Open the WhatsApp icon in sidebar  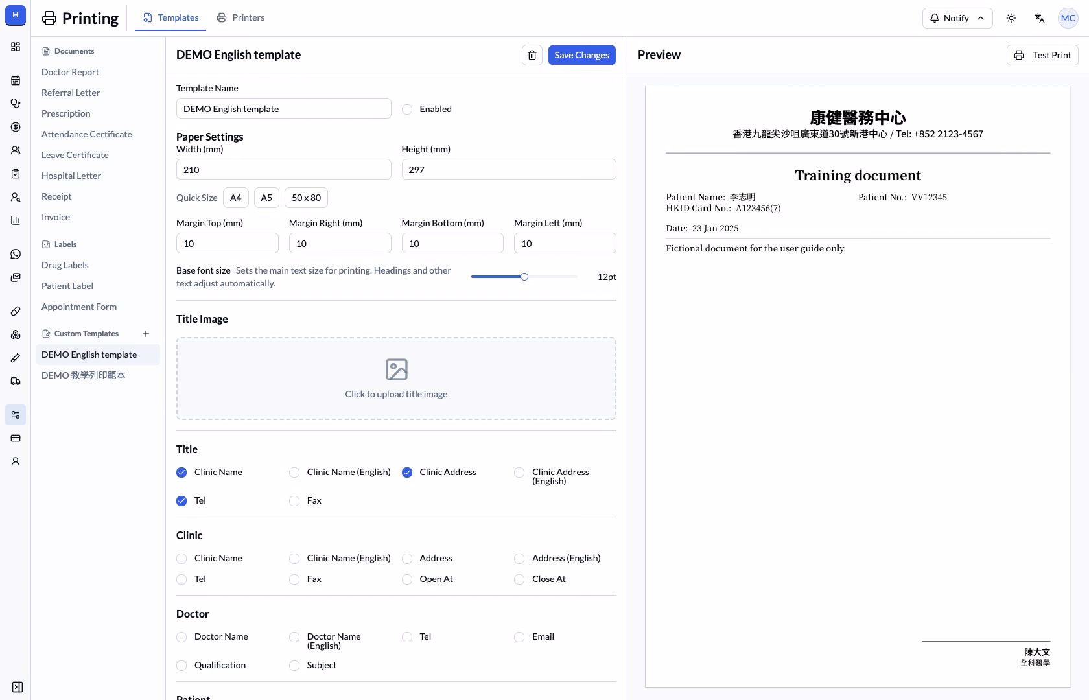(x=16, y=254)
